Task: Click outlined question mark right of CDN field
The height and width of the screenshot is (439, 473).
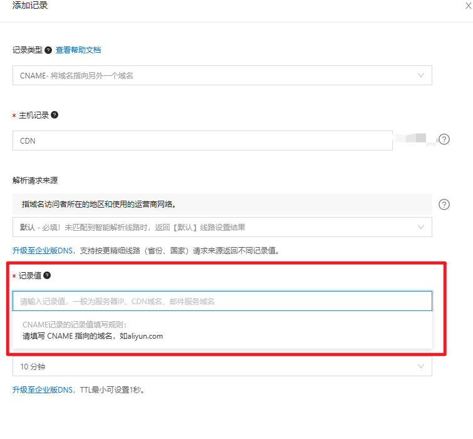Action: point(444,140)
